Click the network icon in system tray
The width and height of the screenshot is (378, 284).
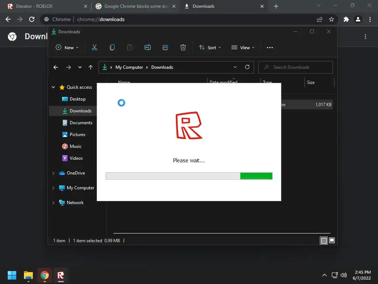[x=334, y=275]
